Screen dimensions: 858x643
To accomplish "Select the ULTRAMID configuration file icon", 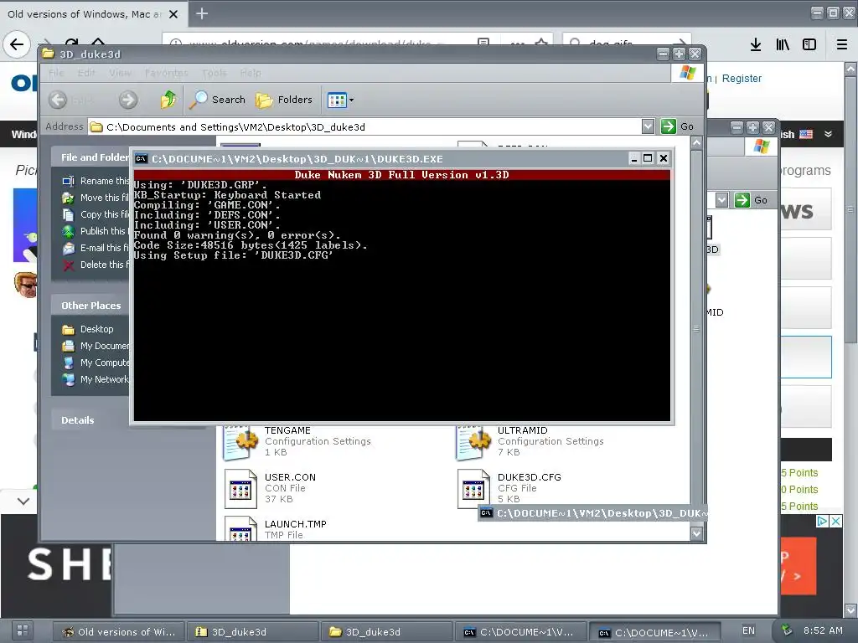I will (473, 443).
